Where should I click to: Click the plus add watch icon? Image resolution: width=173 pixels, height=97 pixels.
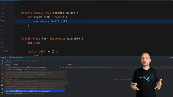[67, 67]
